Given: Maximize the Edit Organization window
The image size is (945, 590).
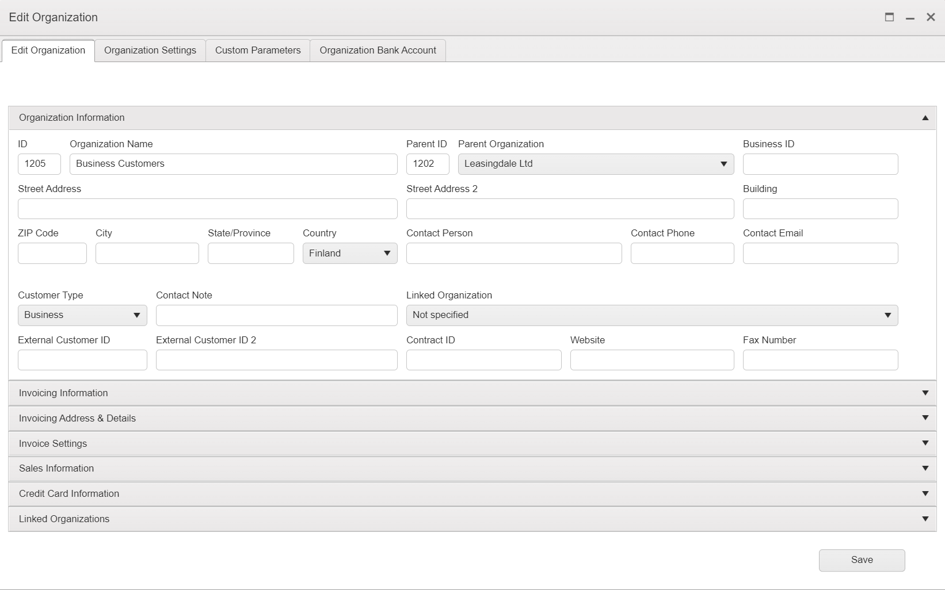Looking at the screenshot, I should pos(889,17).
